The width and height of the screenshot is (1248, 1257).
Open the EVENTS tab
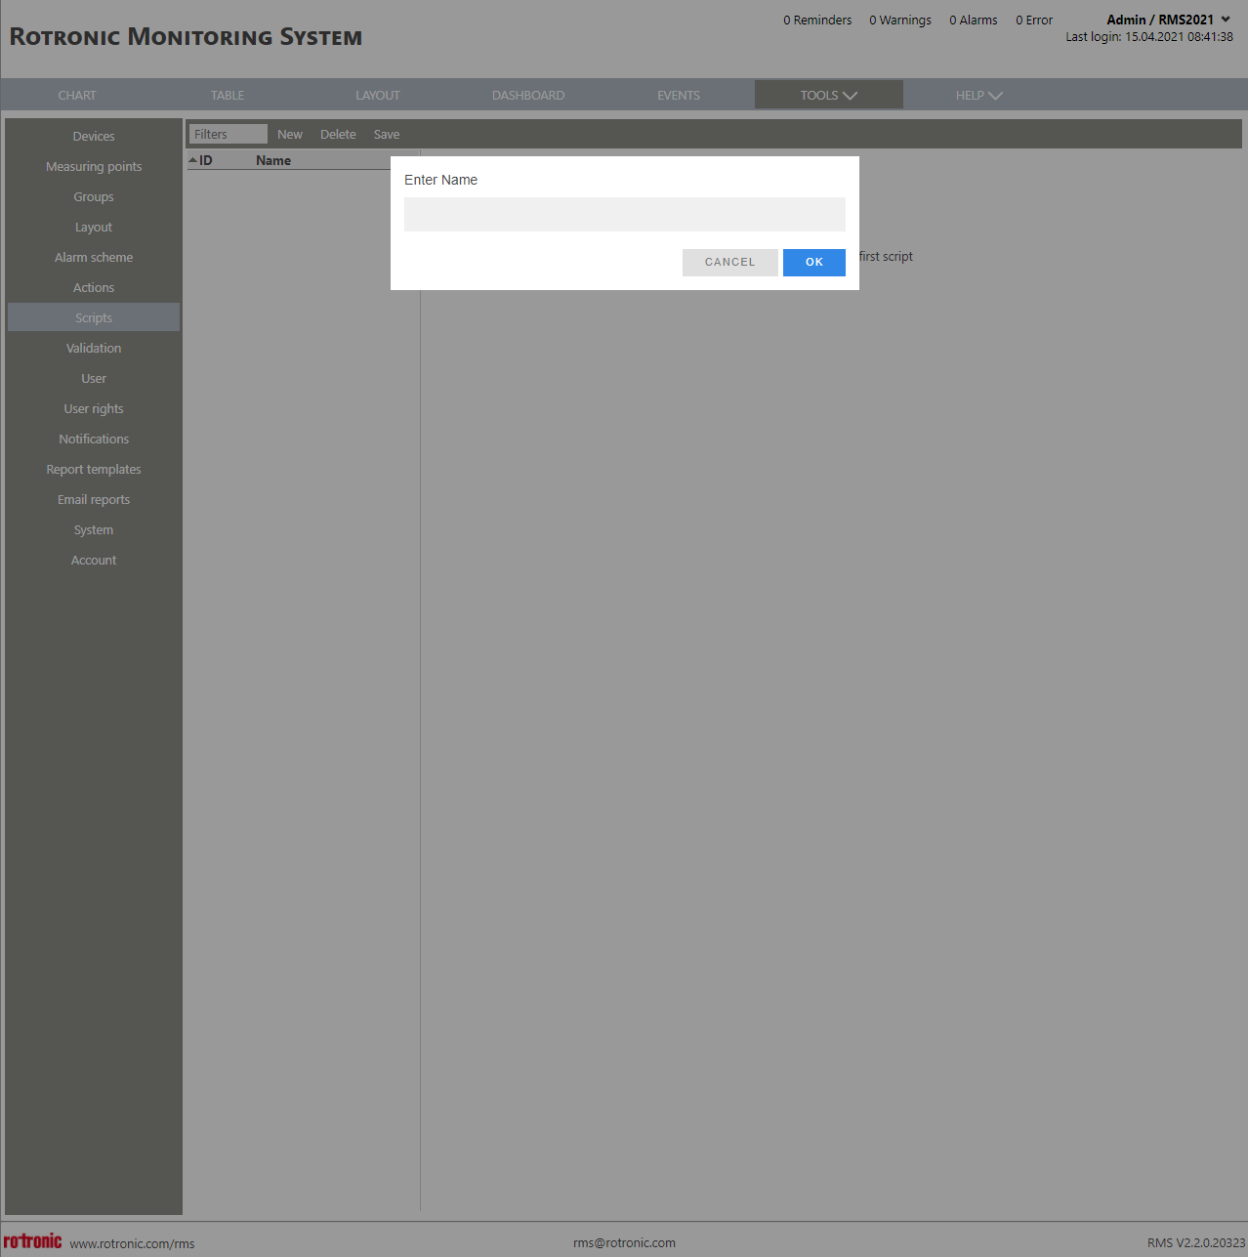tap(679, 95)
